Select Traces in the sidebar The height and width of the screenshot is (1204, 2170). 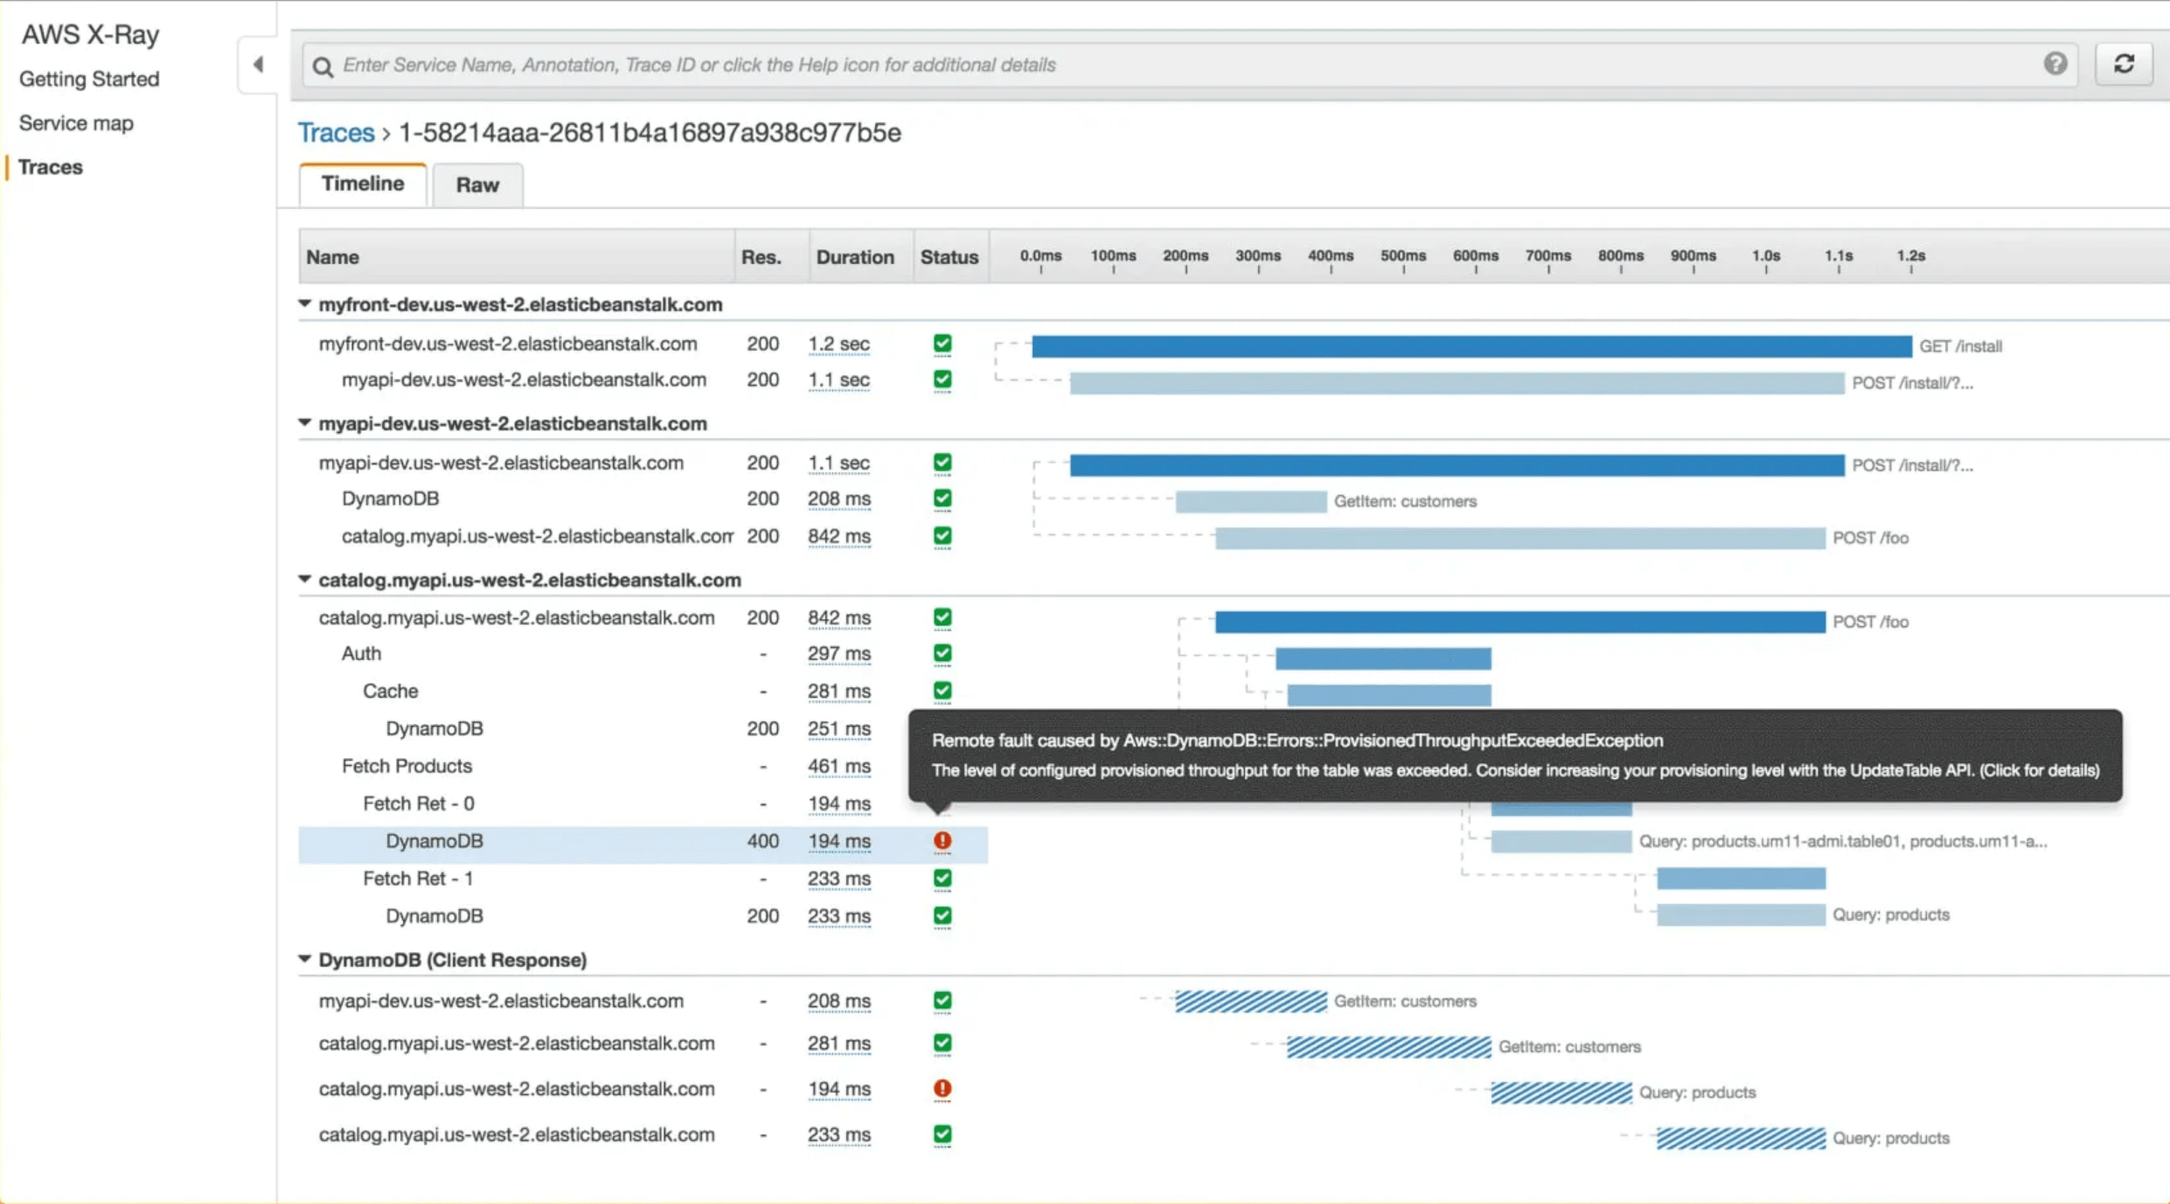50,167
